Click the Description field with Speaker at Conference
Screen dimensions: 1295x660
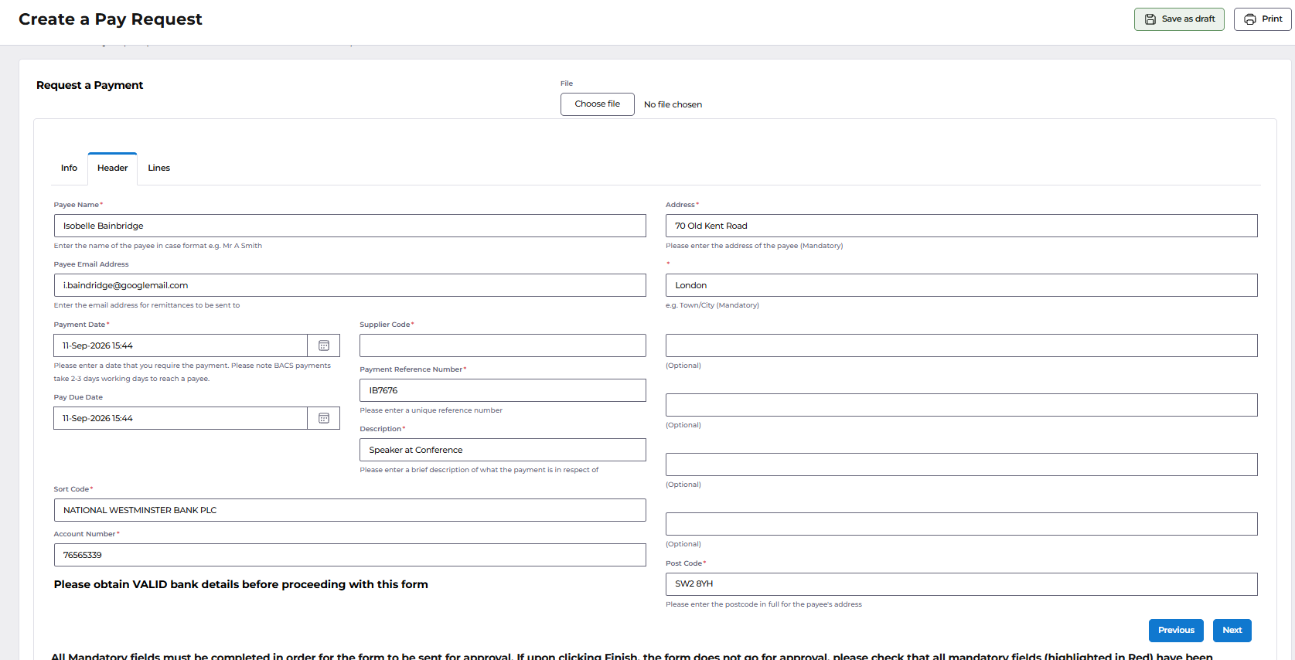click(x=503, y=450)
